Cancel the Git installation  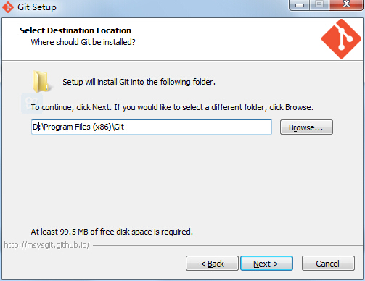(x=328, y=264)
